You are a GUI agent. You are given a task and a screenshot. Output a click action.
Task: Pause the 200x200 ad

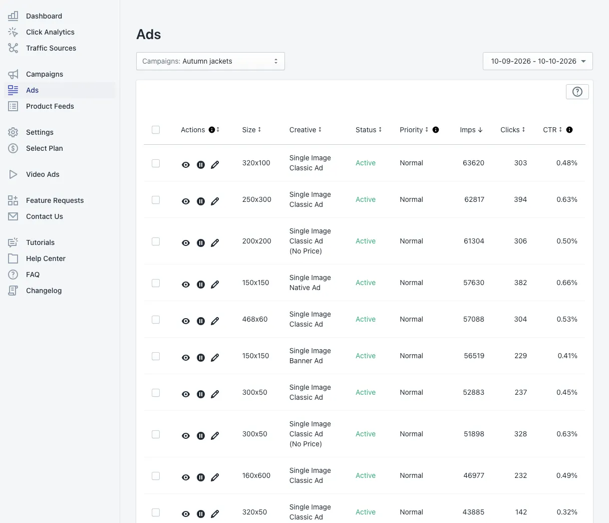tap(201, 243)
